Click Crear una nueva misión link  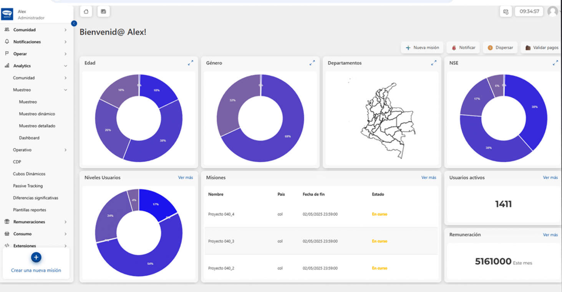(x=36, y=270)
